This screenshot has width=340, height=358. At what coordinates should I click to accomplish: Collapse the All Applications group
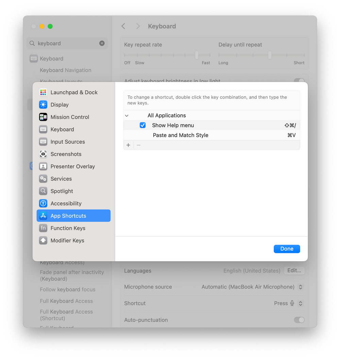click(126, 115)
